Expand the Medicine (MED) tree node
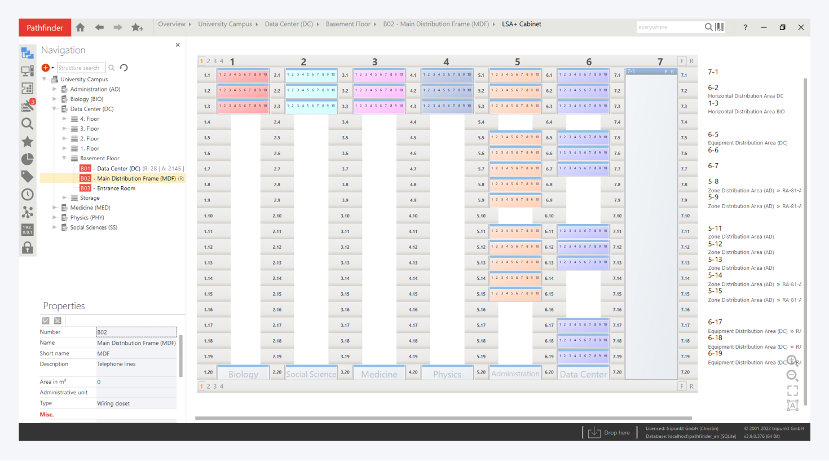 click(x=55, y=208)
